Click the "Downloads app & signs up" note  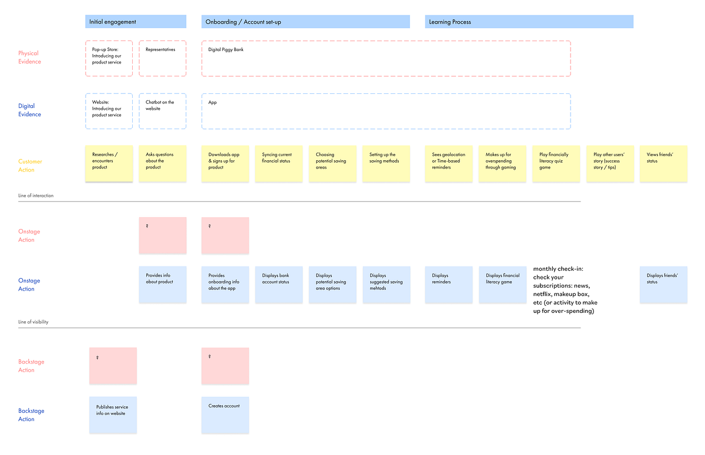tap(225, 163)
